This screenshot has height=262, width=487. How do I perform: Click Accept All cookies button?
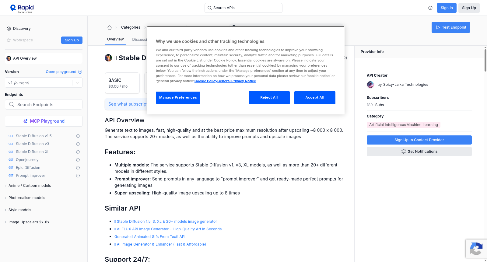click(x=315, y=98)
